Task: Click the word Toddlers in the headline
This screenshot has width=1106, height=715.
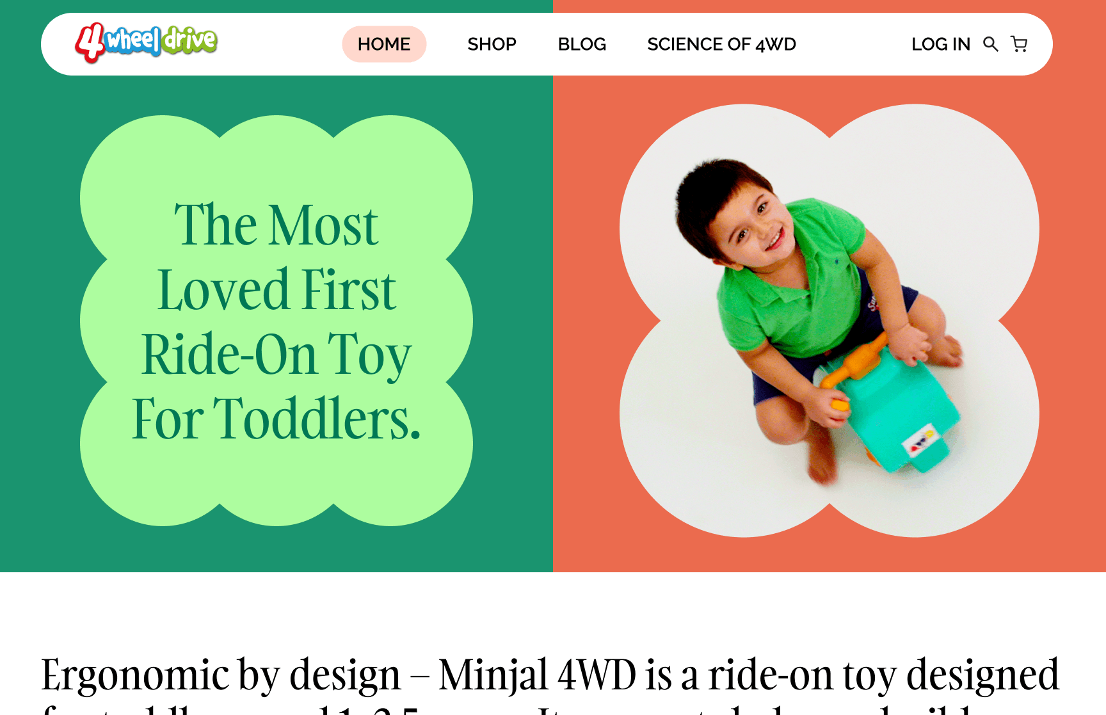Action: tap(316, 419)
